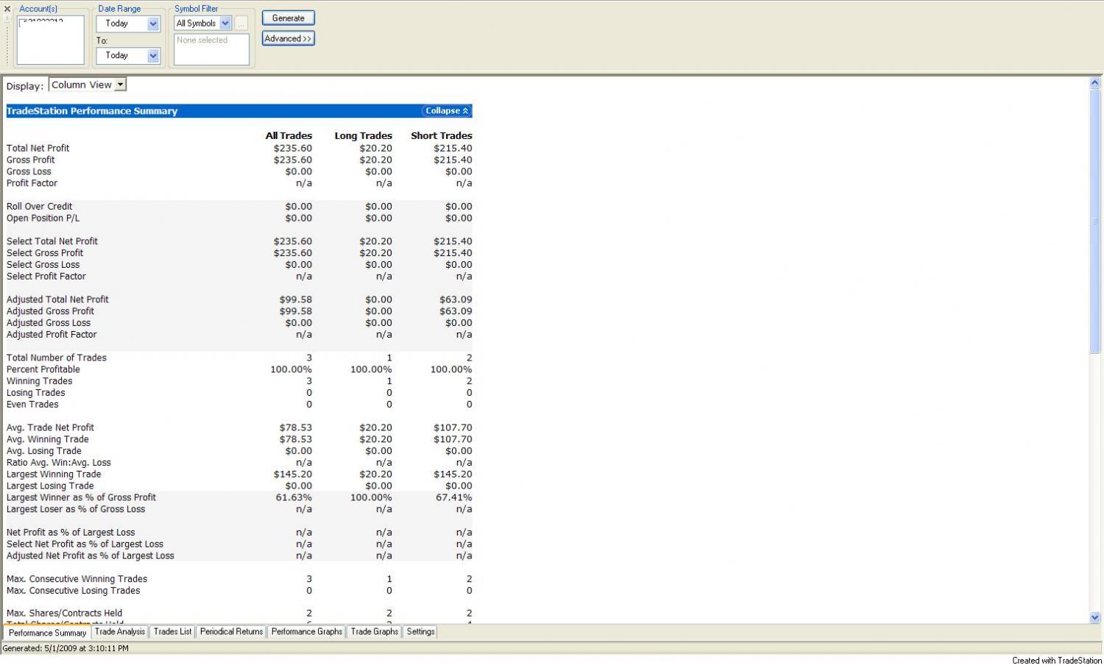Click the 'None selected' symbol list box
This screenshot has width=1104, height=665.
(x=211, y=49)
